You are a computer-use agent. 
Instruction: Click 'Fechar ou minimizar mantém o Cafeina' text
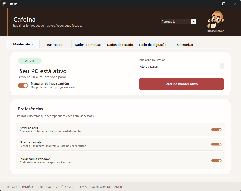tap(53, 146)
